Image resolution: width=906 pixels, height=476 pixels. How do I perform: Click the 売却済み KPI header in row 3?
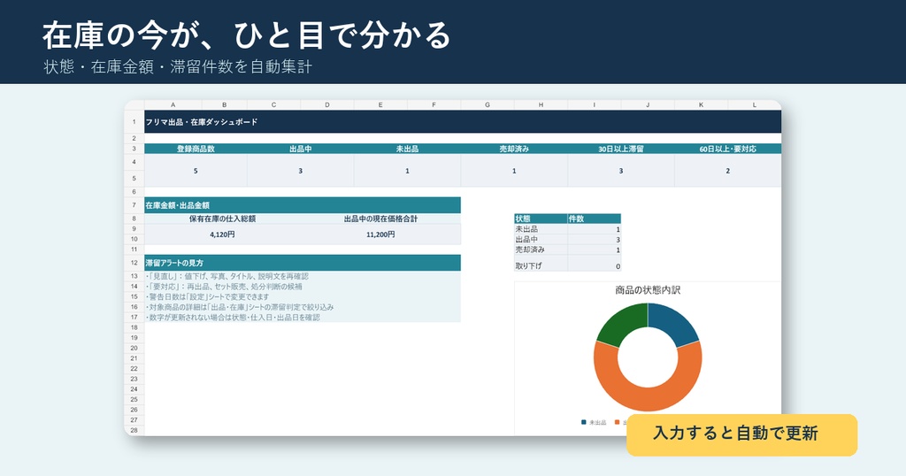click(514, 149)
